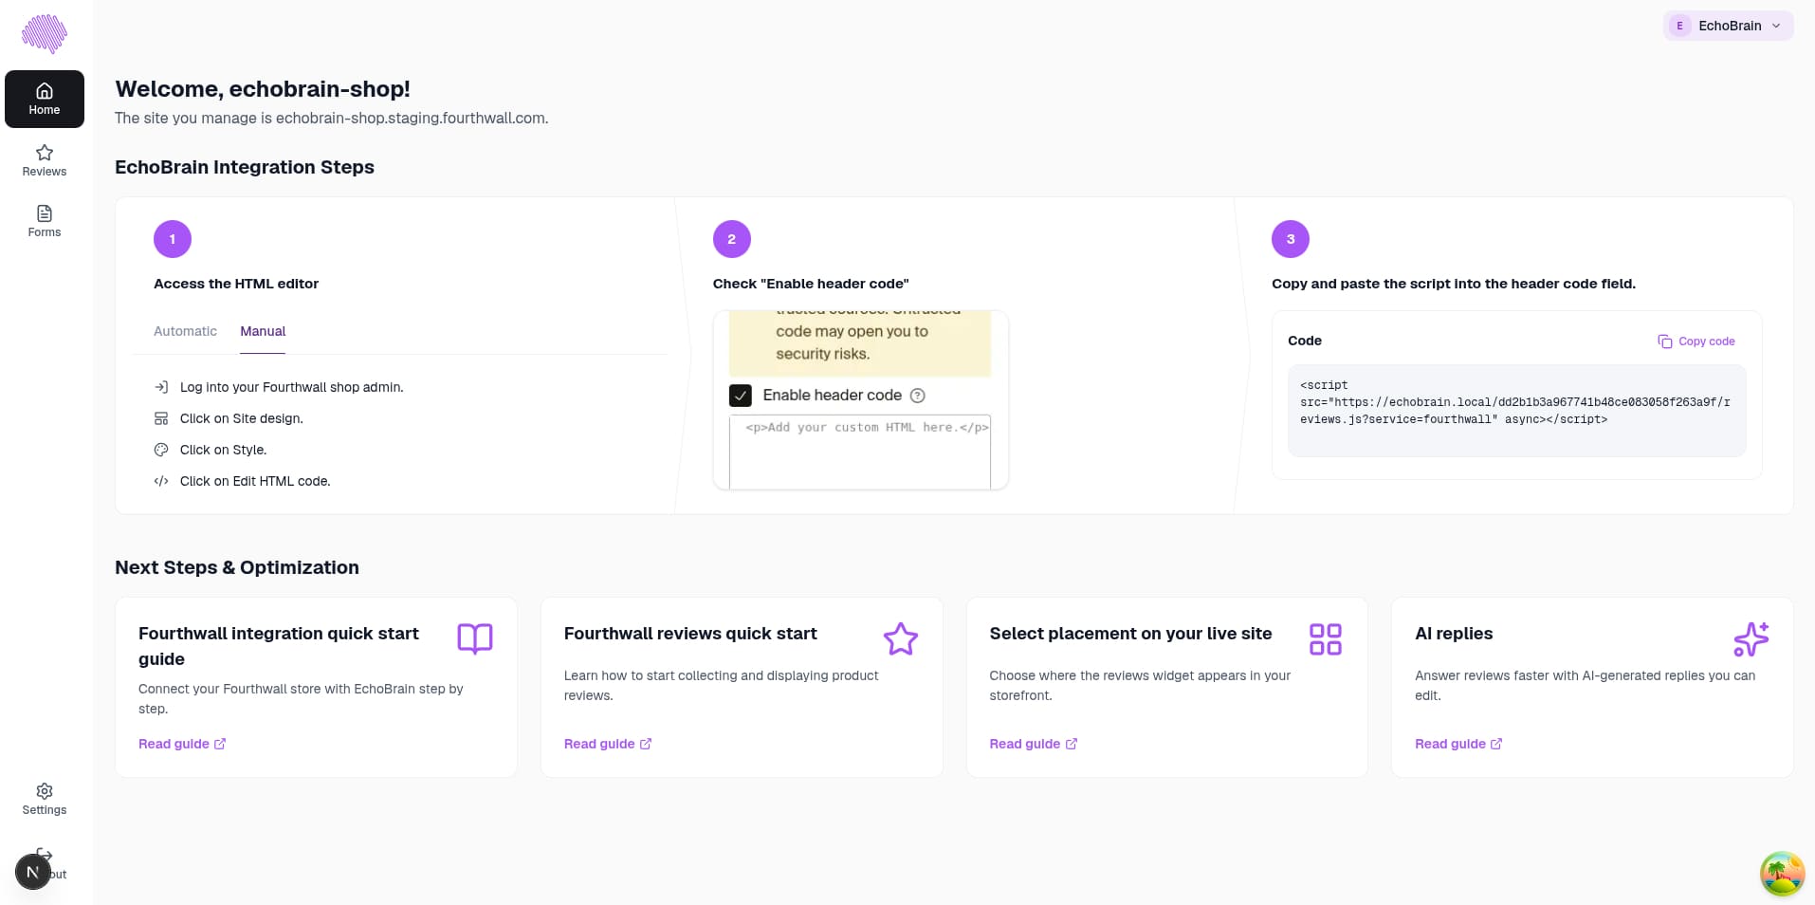1815x905 pixels.
Task: Click the layout icon beside Click on Site design
Action: click(161, 418)
